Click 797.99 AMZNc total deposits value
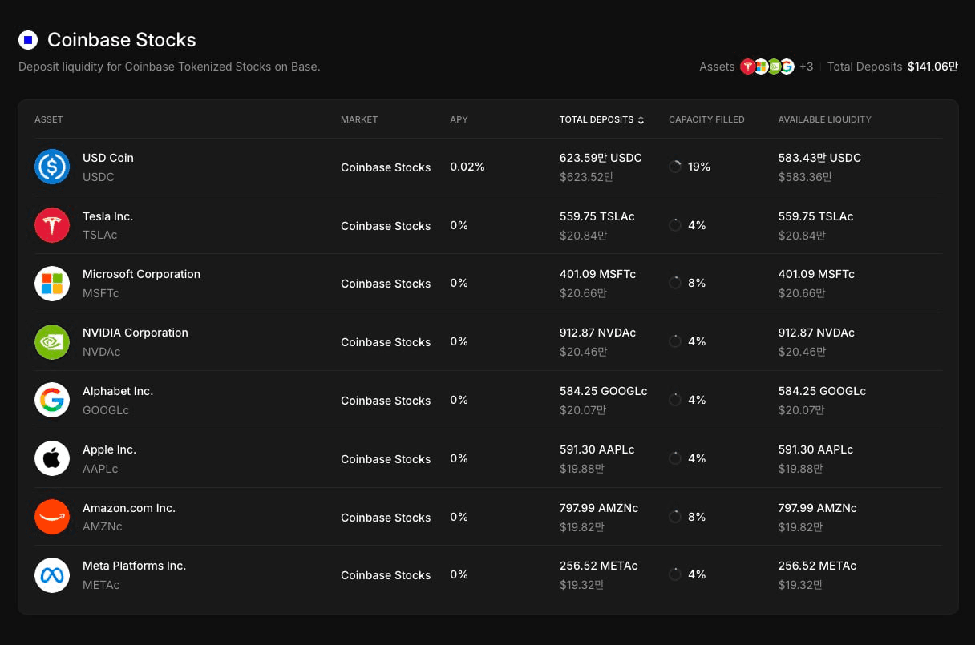 (x=599, y=508)
